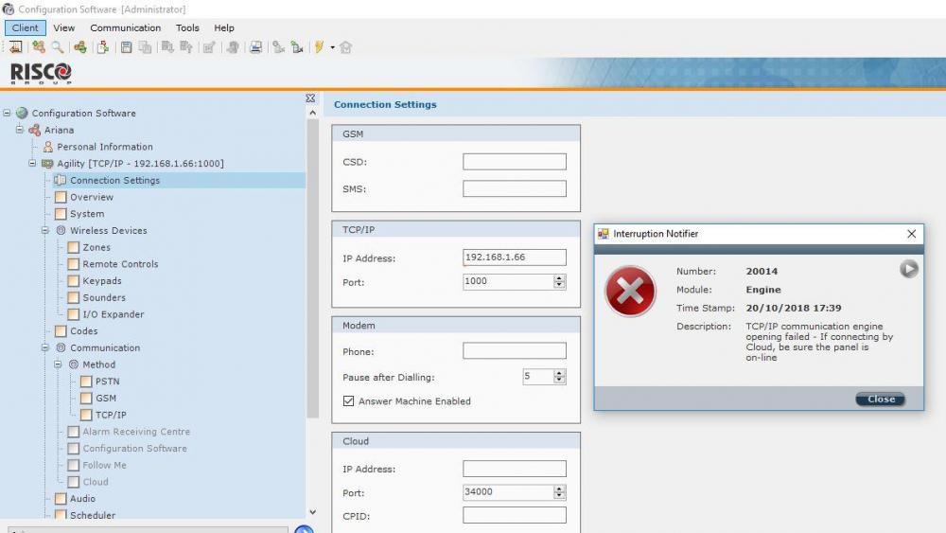Select Personal Information in the tree
Image resolution: width=946 pixels, height=533 pixels.
coord(104,147)
